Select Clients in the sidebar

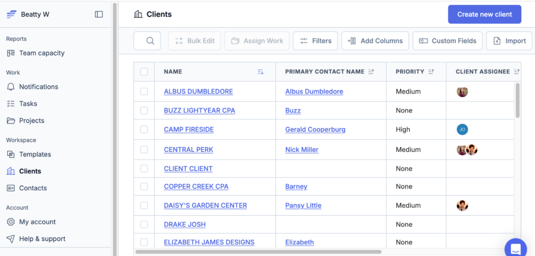(x=24, y=171)
